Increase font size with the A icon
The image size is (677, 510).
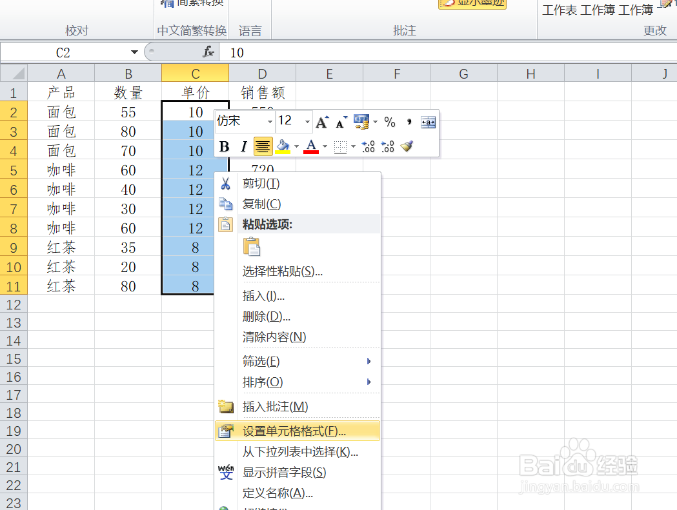coord(321,121)
